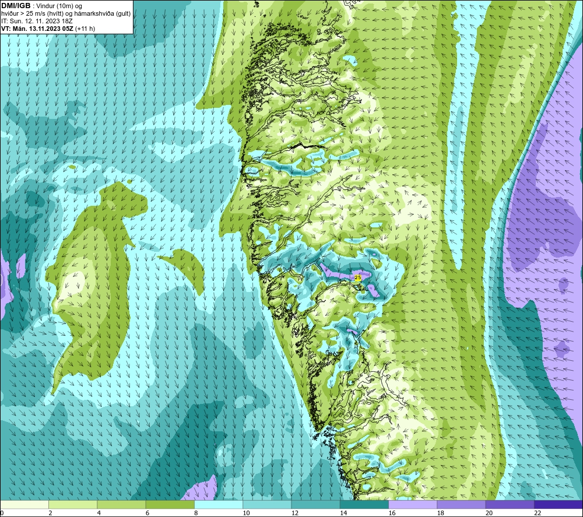Click the legend label '16'
Image resolution: width=583 pixels, height=517 pixels.
pos(392,513)
